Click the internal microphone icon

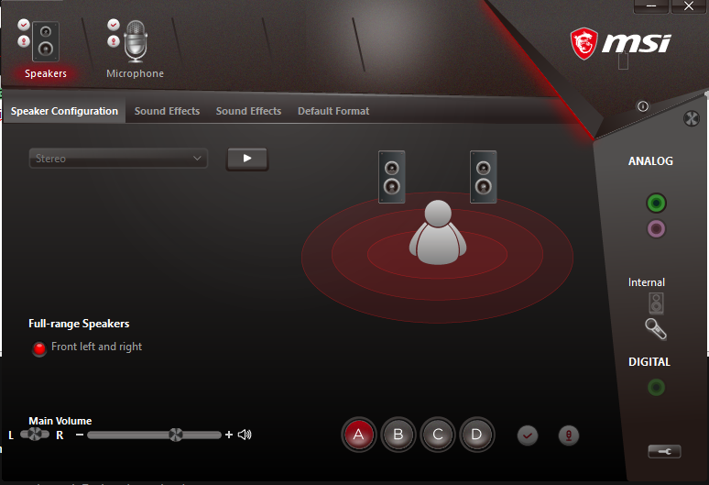tap(656, 329)
